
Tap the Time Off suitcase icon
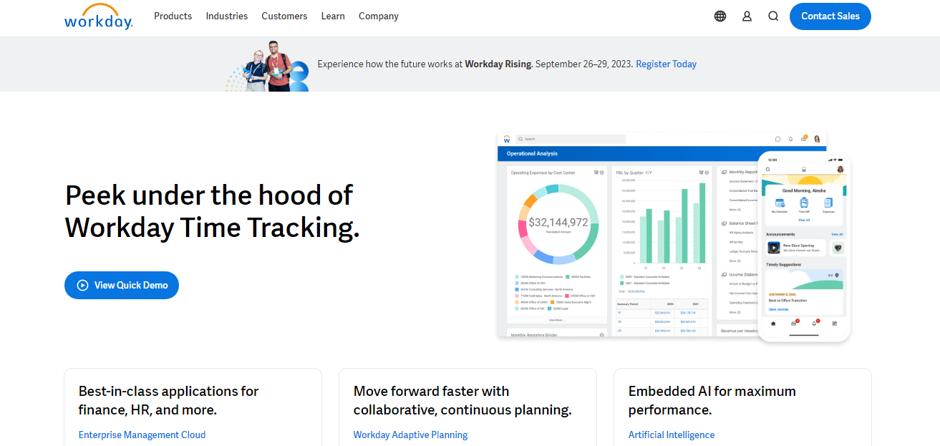803,204
